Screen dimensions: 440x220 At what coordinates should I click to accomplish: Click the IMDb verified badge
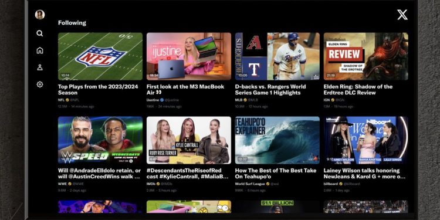pyautogui.click(x=158, y=184)
